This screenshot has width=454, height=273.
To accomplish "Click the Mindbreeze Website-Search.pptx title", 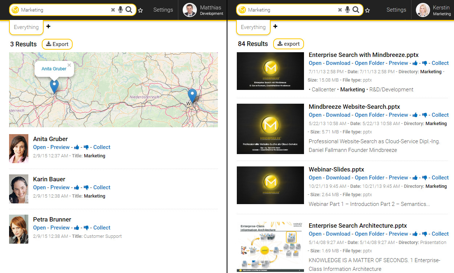I will (354, 107).
